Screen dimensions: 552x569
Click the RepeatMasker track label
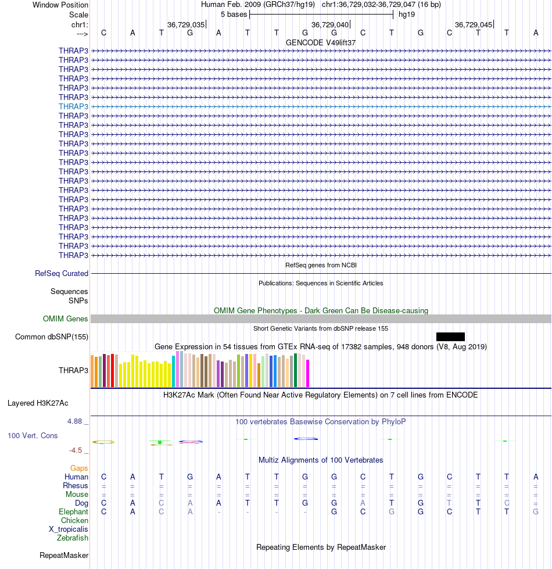(64, 555)
